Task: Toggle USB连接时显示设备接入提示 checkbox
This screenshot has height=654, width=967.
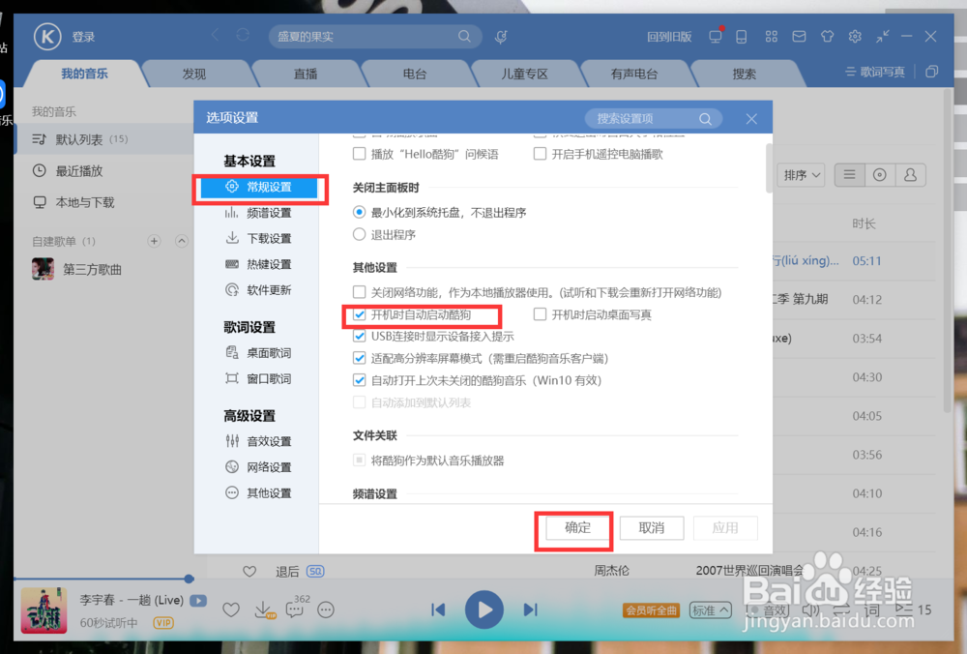Action: coord(359,337)
